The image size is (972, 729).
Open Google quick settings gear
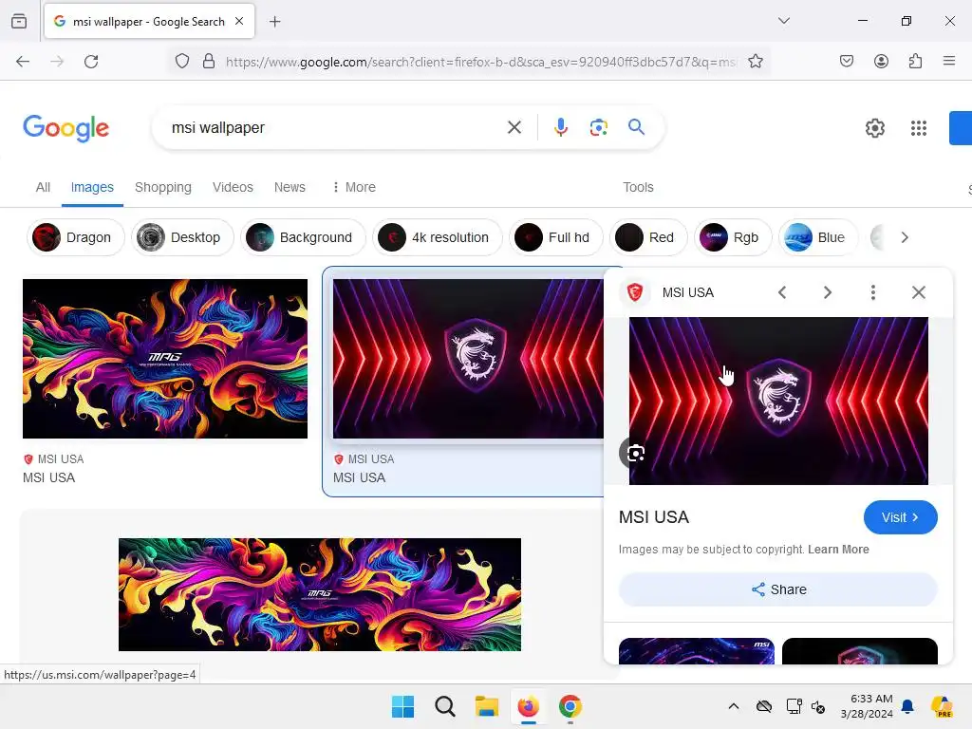(x=874, y=128)
